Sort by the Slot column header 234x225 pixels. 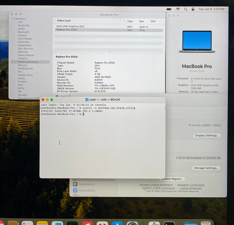153,21
